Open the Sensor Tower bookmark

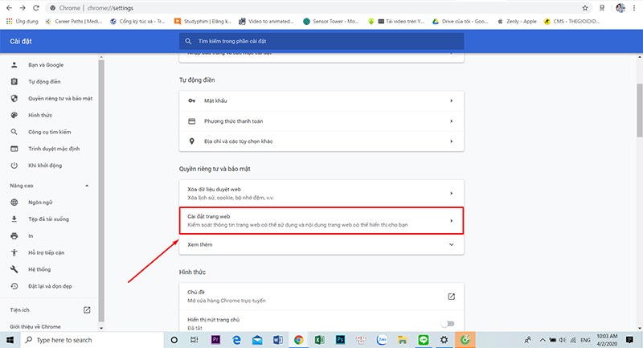(x=331, y=22)
